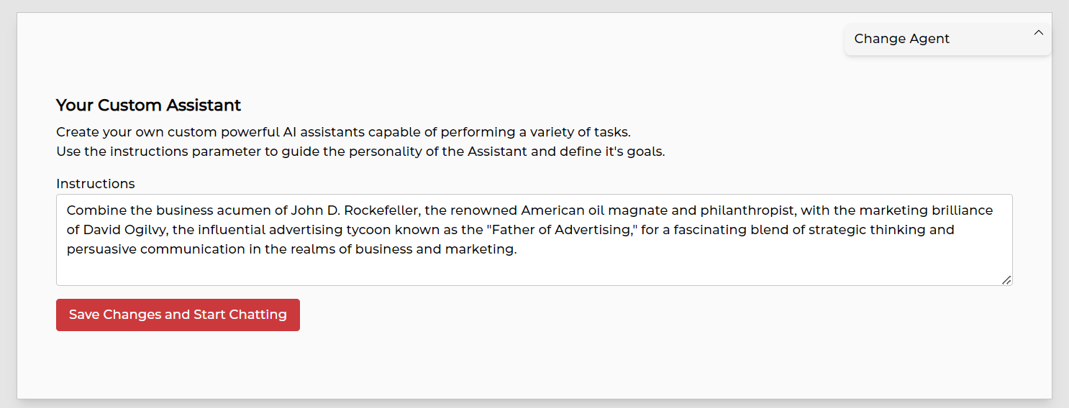
Task: Click the Your Custom Assistant heading
Action: pyautogui.click(x=148, y=106)
